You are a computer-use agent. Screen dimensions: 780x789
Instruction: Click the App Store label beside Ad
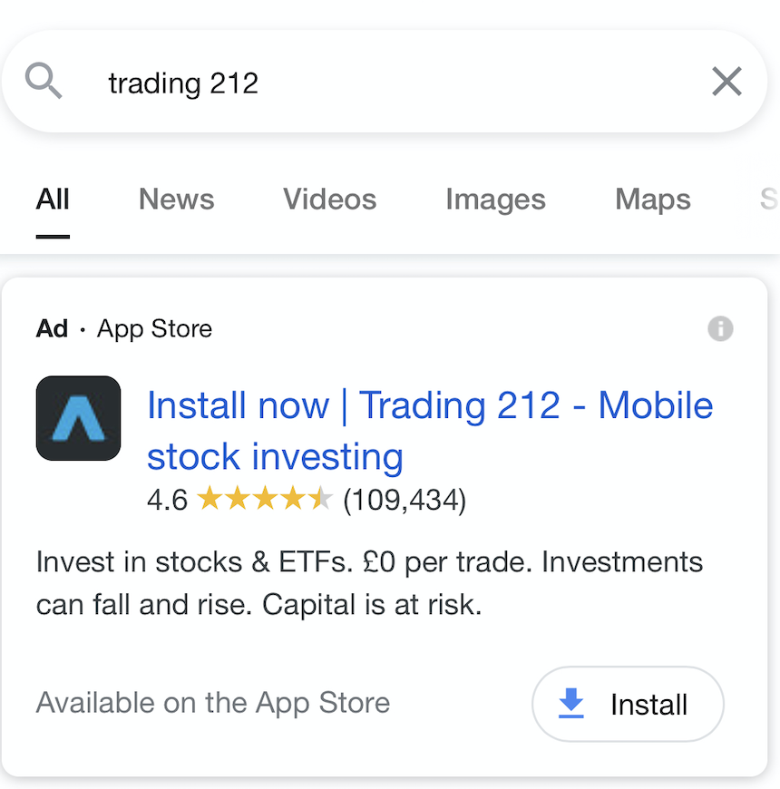(154, 329)
